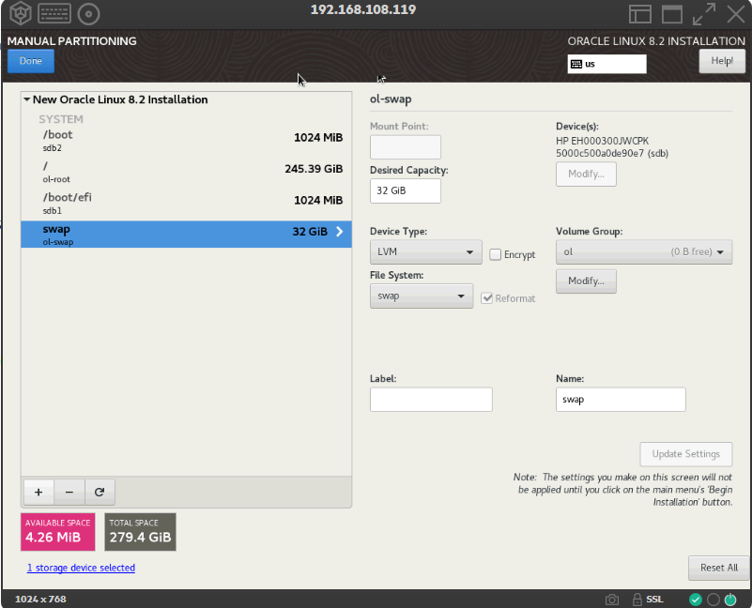Click the SYSTEM section heading
Screen dimensions: 752x608
coord(61,119)
